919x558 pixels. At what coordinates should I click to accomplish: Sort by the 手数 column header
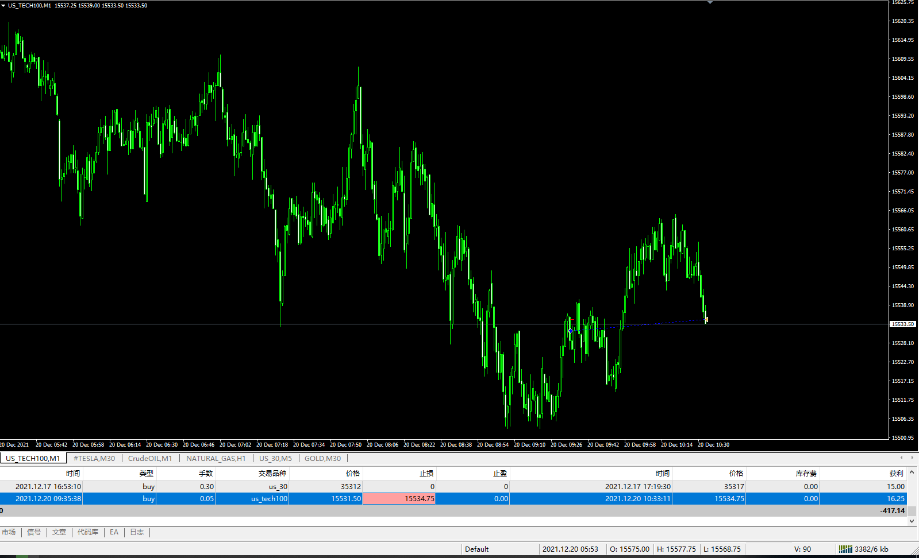(186, 474)
